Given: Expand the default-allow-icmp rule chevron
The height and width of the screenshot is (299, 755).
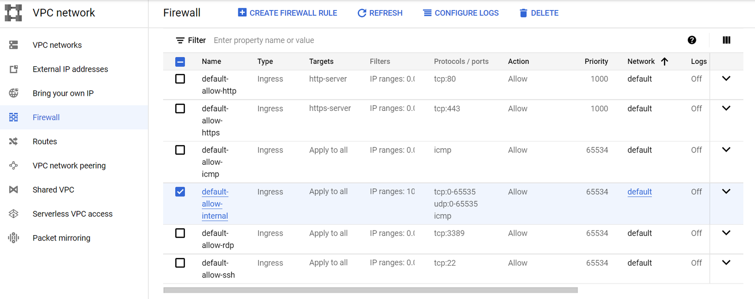Looking at the screenshot, I should pyautogui.click(x=726, y=150).
